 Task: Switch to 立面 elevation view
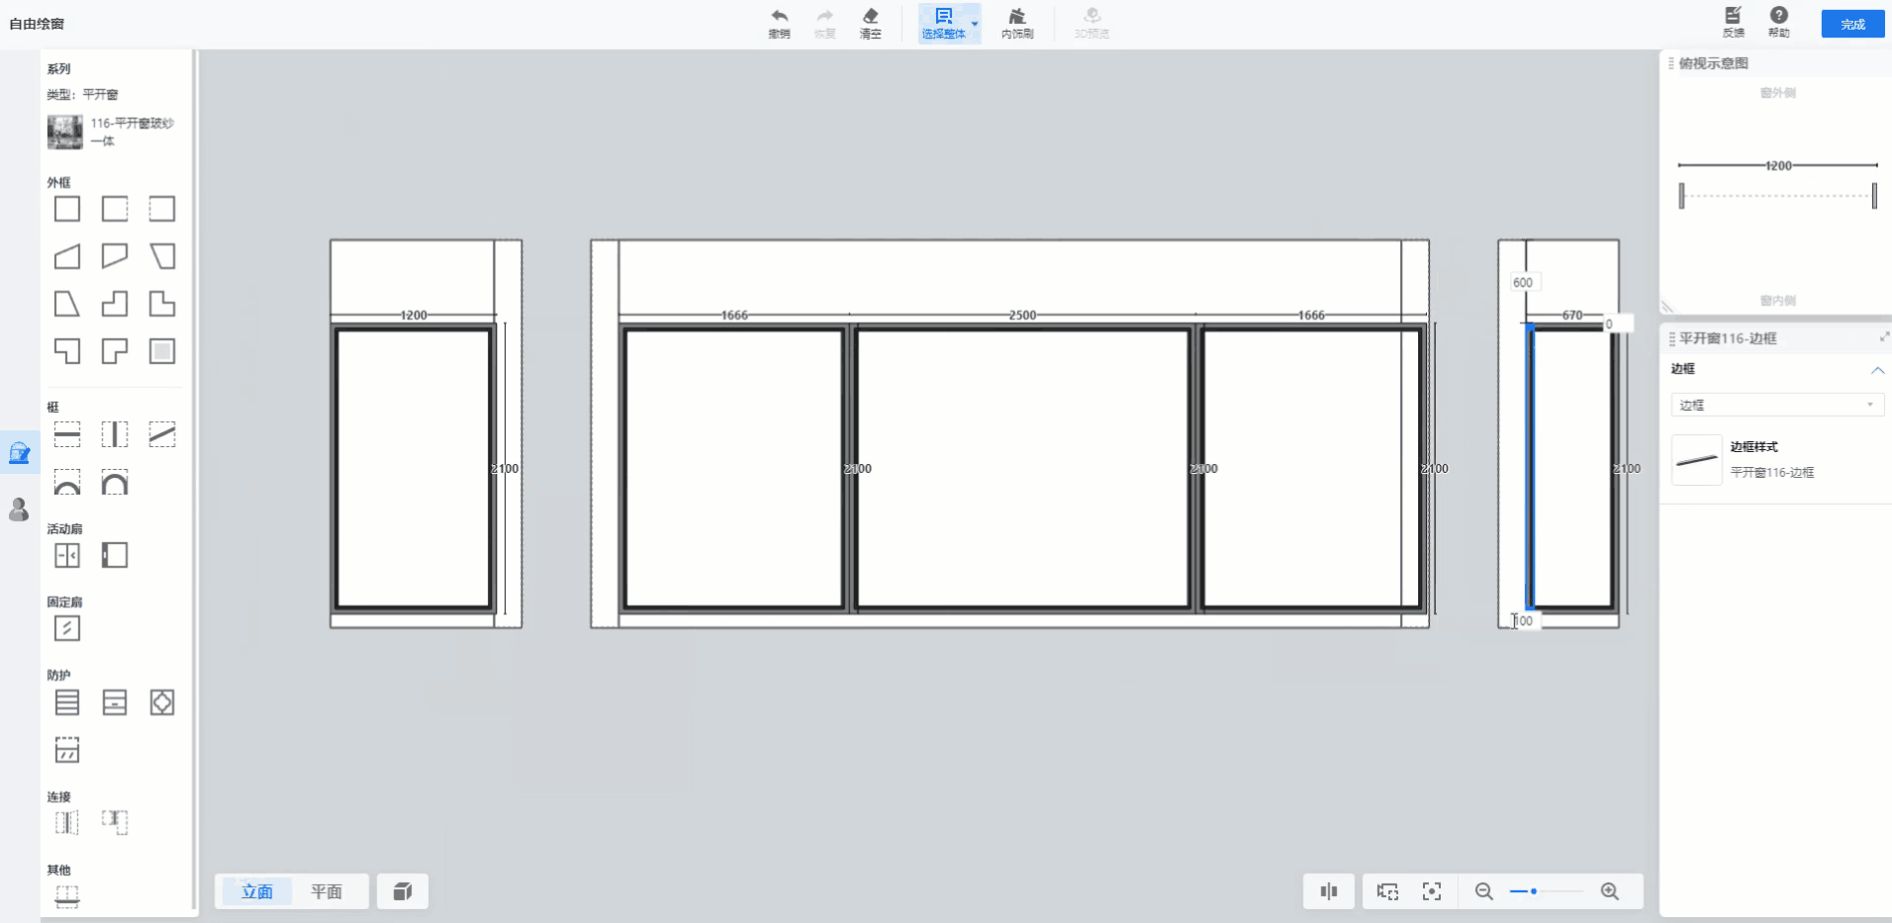click(x=257, y=891)
